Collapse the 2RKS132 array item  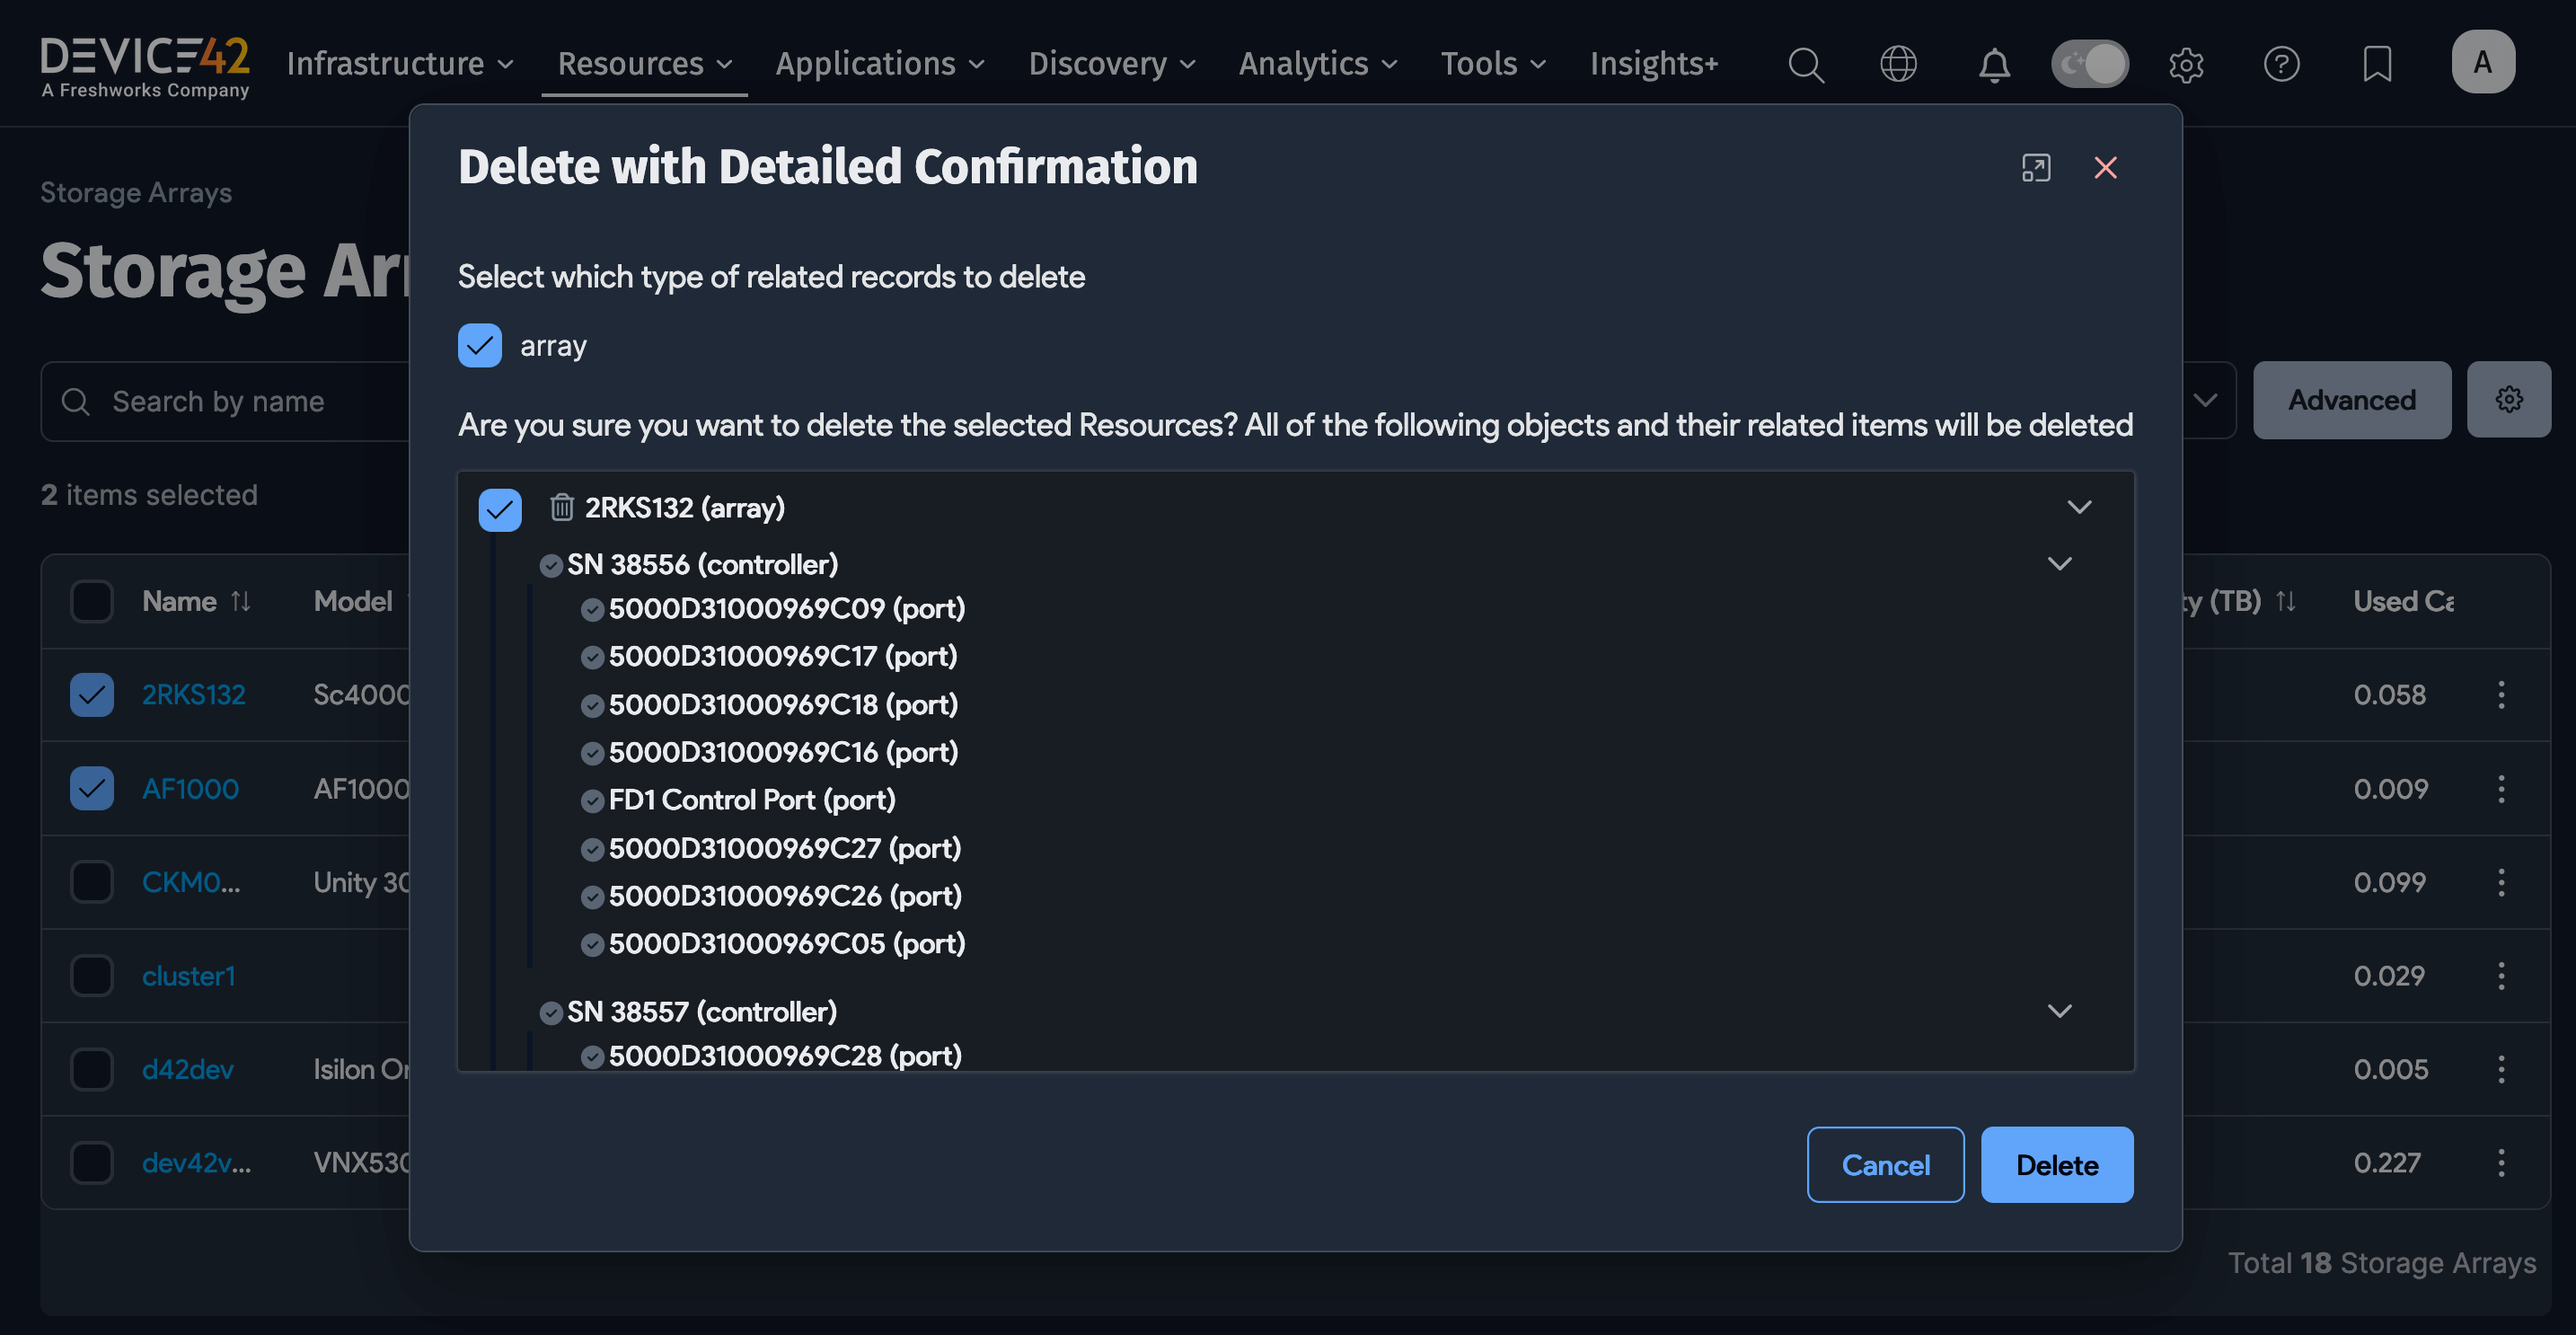click(2079, 506)
